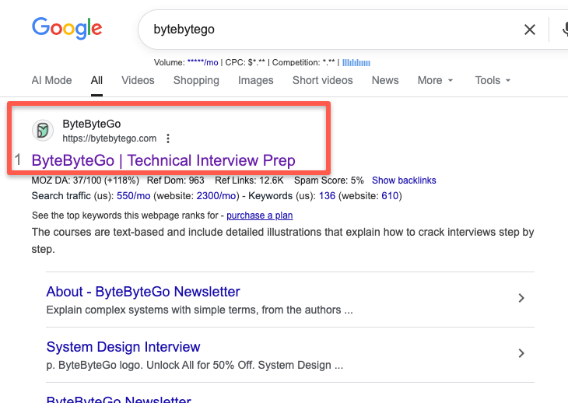Open the News tab
568x403 pixels.
385,80
